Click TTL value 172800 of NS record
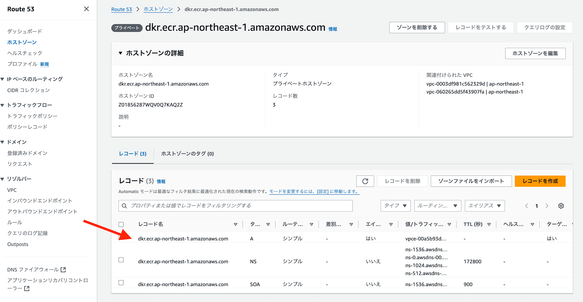Image resolution: width=583 pixels, height=302 pixels. click(x=472, y=262)
